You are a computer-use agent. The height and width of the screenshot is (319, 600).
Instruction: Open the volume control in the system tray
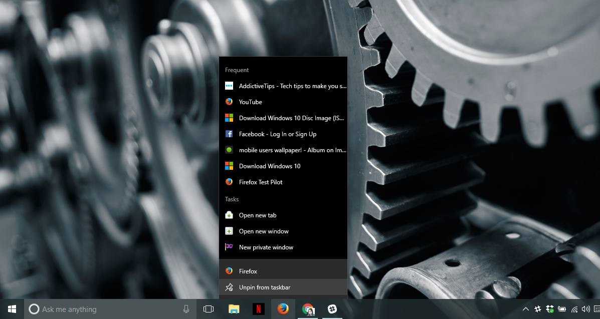(x=585, y=309)
